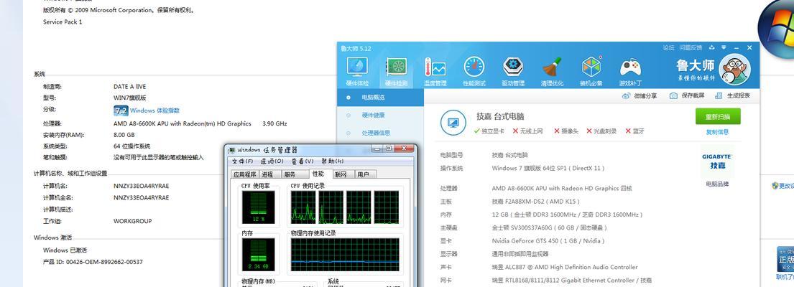This screenshot has height=287, width=794.
Task: Click the 鲁大师 skin/download icon in title bar
Action: [712, 47]
